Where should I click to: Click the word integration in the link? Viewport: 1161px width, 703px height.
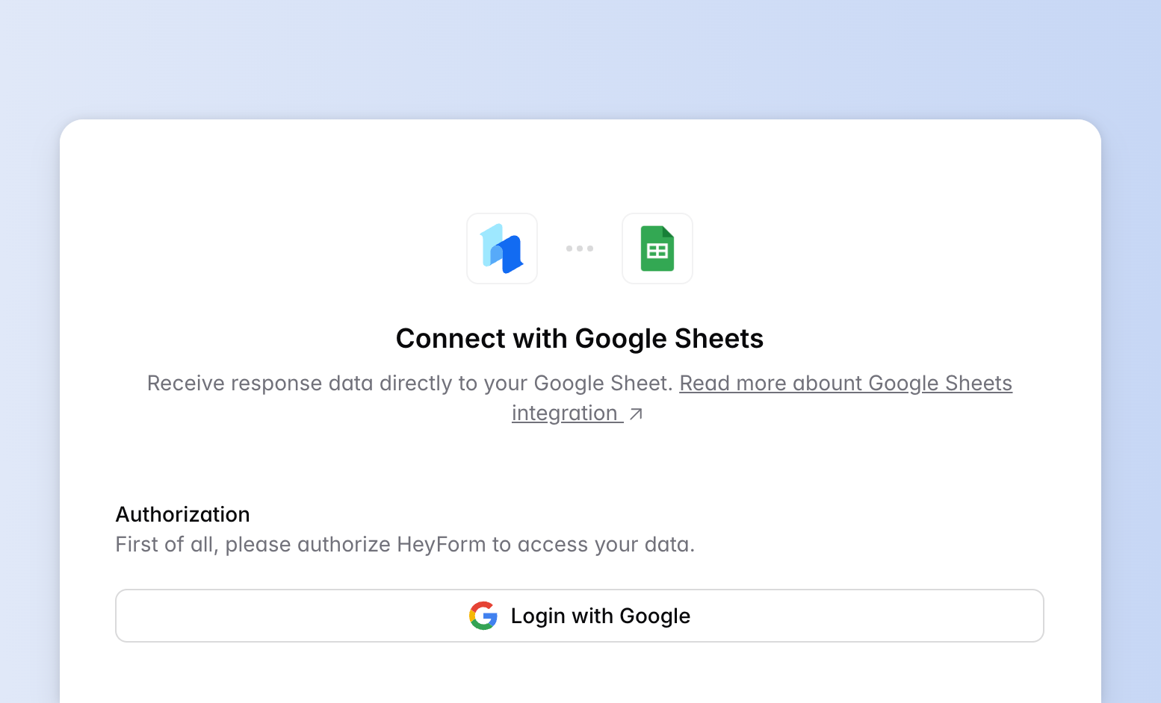[x=567, y=413]
